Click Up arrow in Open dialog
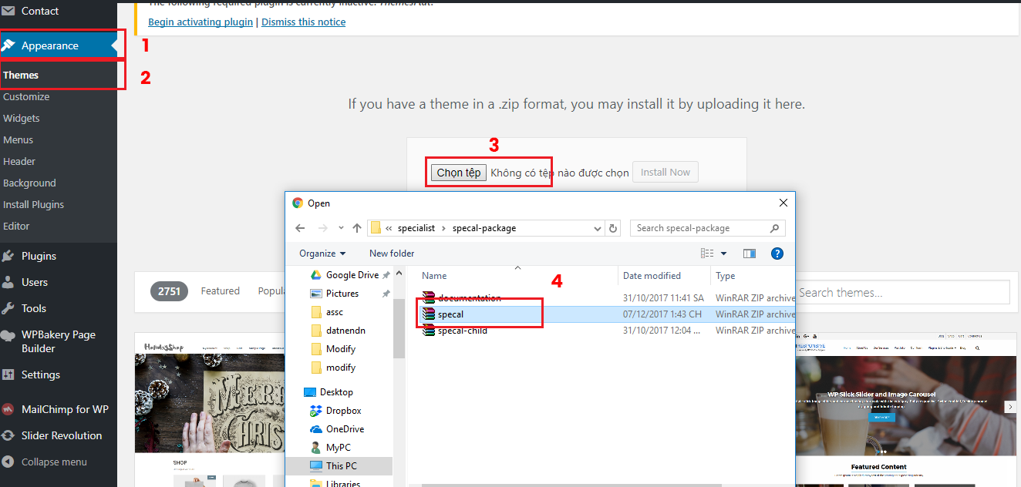Screen dimensions: 1021x487 pos(357,228)
